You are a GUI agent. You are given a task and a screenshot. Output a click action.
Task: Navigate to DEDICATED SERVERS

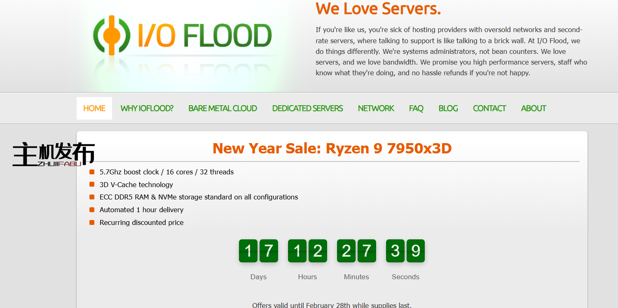pyautogui.click(x=307, y=109)
